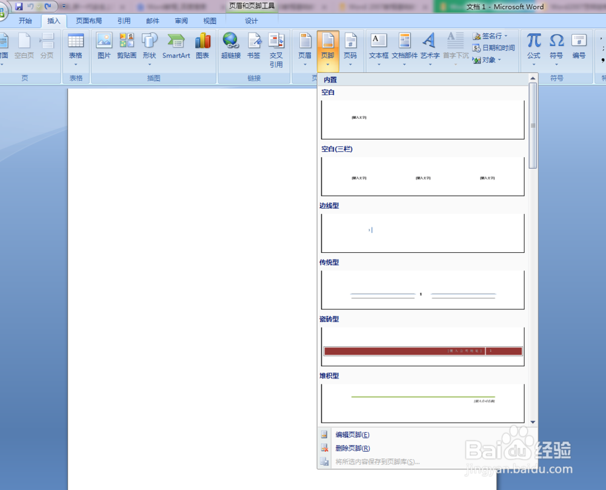606x490 pixels.
Task: Open the Text Box (文本框) gallery
Action: (379, 50)
